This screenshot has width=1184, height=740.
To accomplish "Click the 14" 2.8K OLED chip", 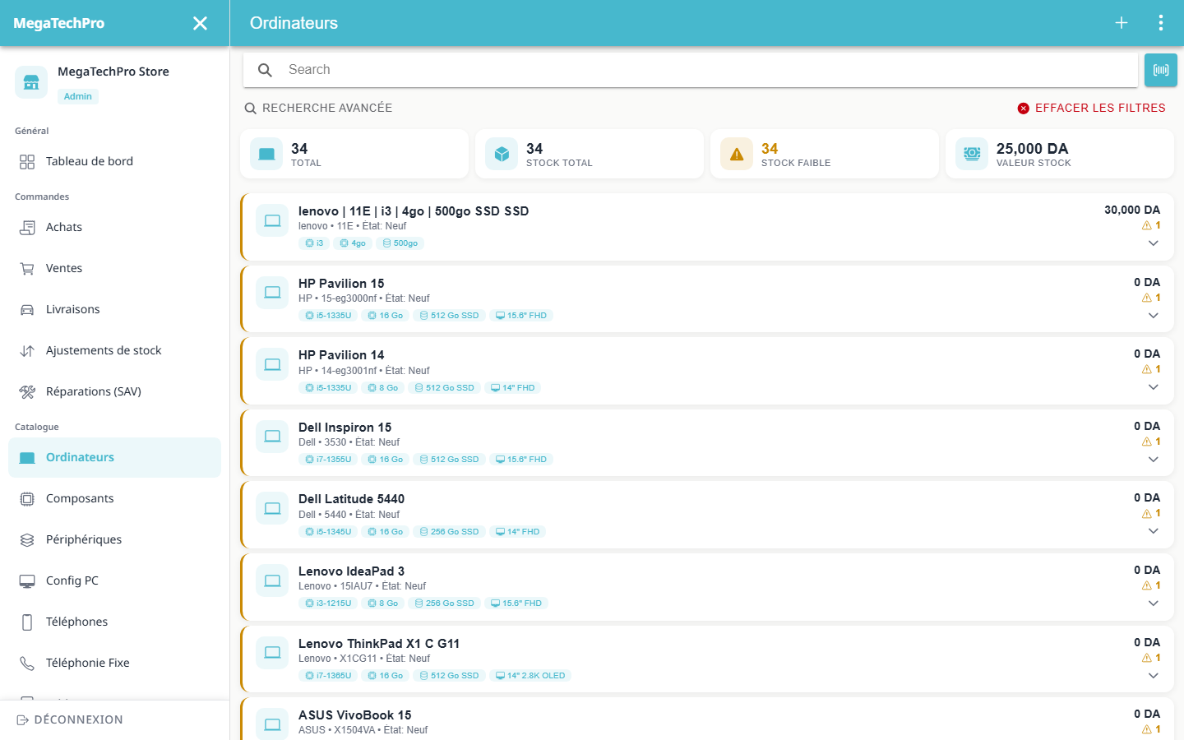I will [x=530, y=676].
